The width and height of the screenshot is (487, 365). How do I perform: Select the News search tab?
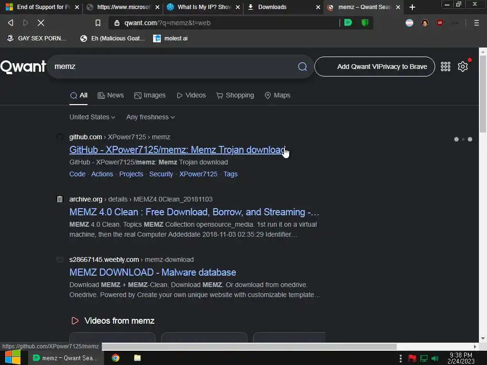(x=110, y=95)
